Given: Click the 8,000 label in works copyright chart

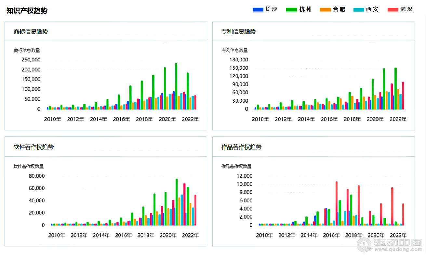Looking at the screenshot, I should [246, 192].
